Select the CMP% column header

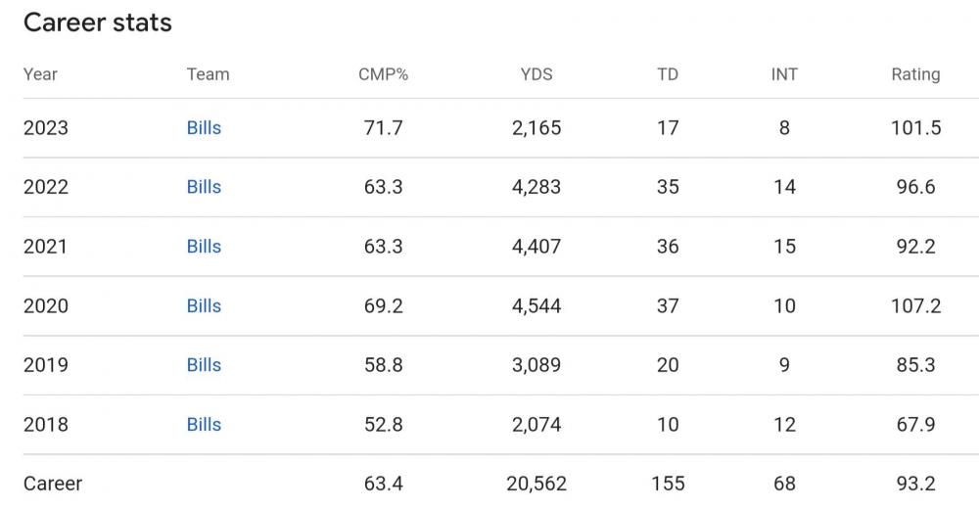383,74
